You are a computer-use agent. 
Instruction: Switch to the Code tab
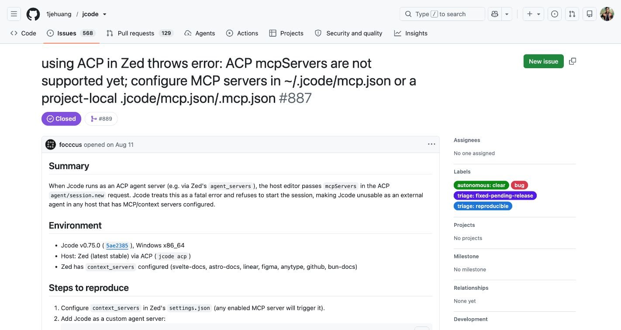(23, 33)
